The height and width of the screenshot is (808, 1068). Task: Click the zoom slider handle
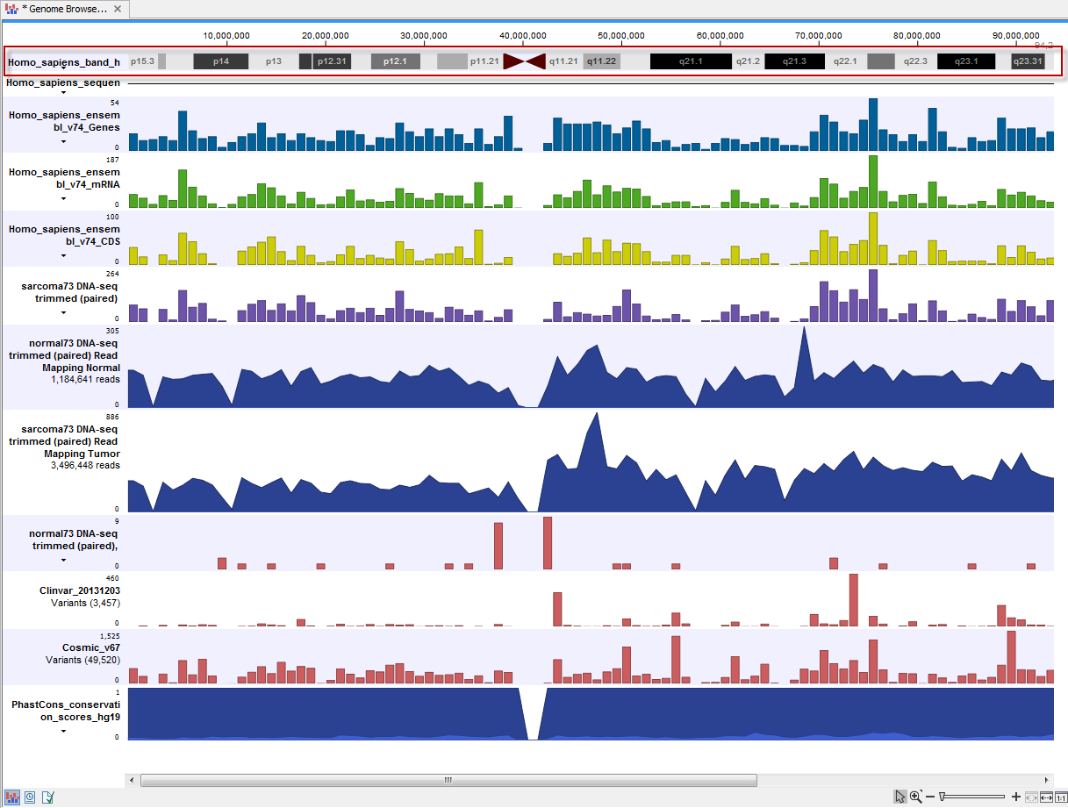point(942,797)
